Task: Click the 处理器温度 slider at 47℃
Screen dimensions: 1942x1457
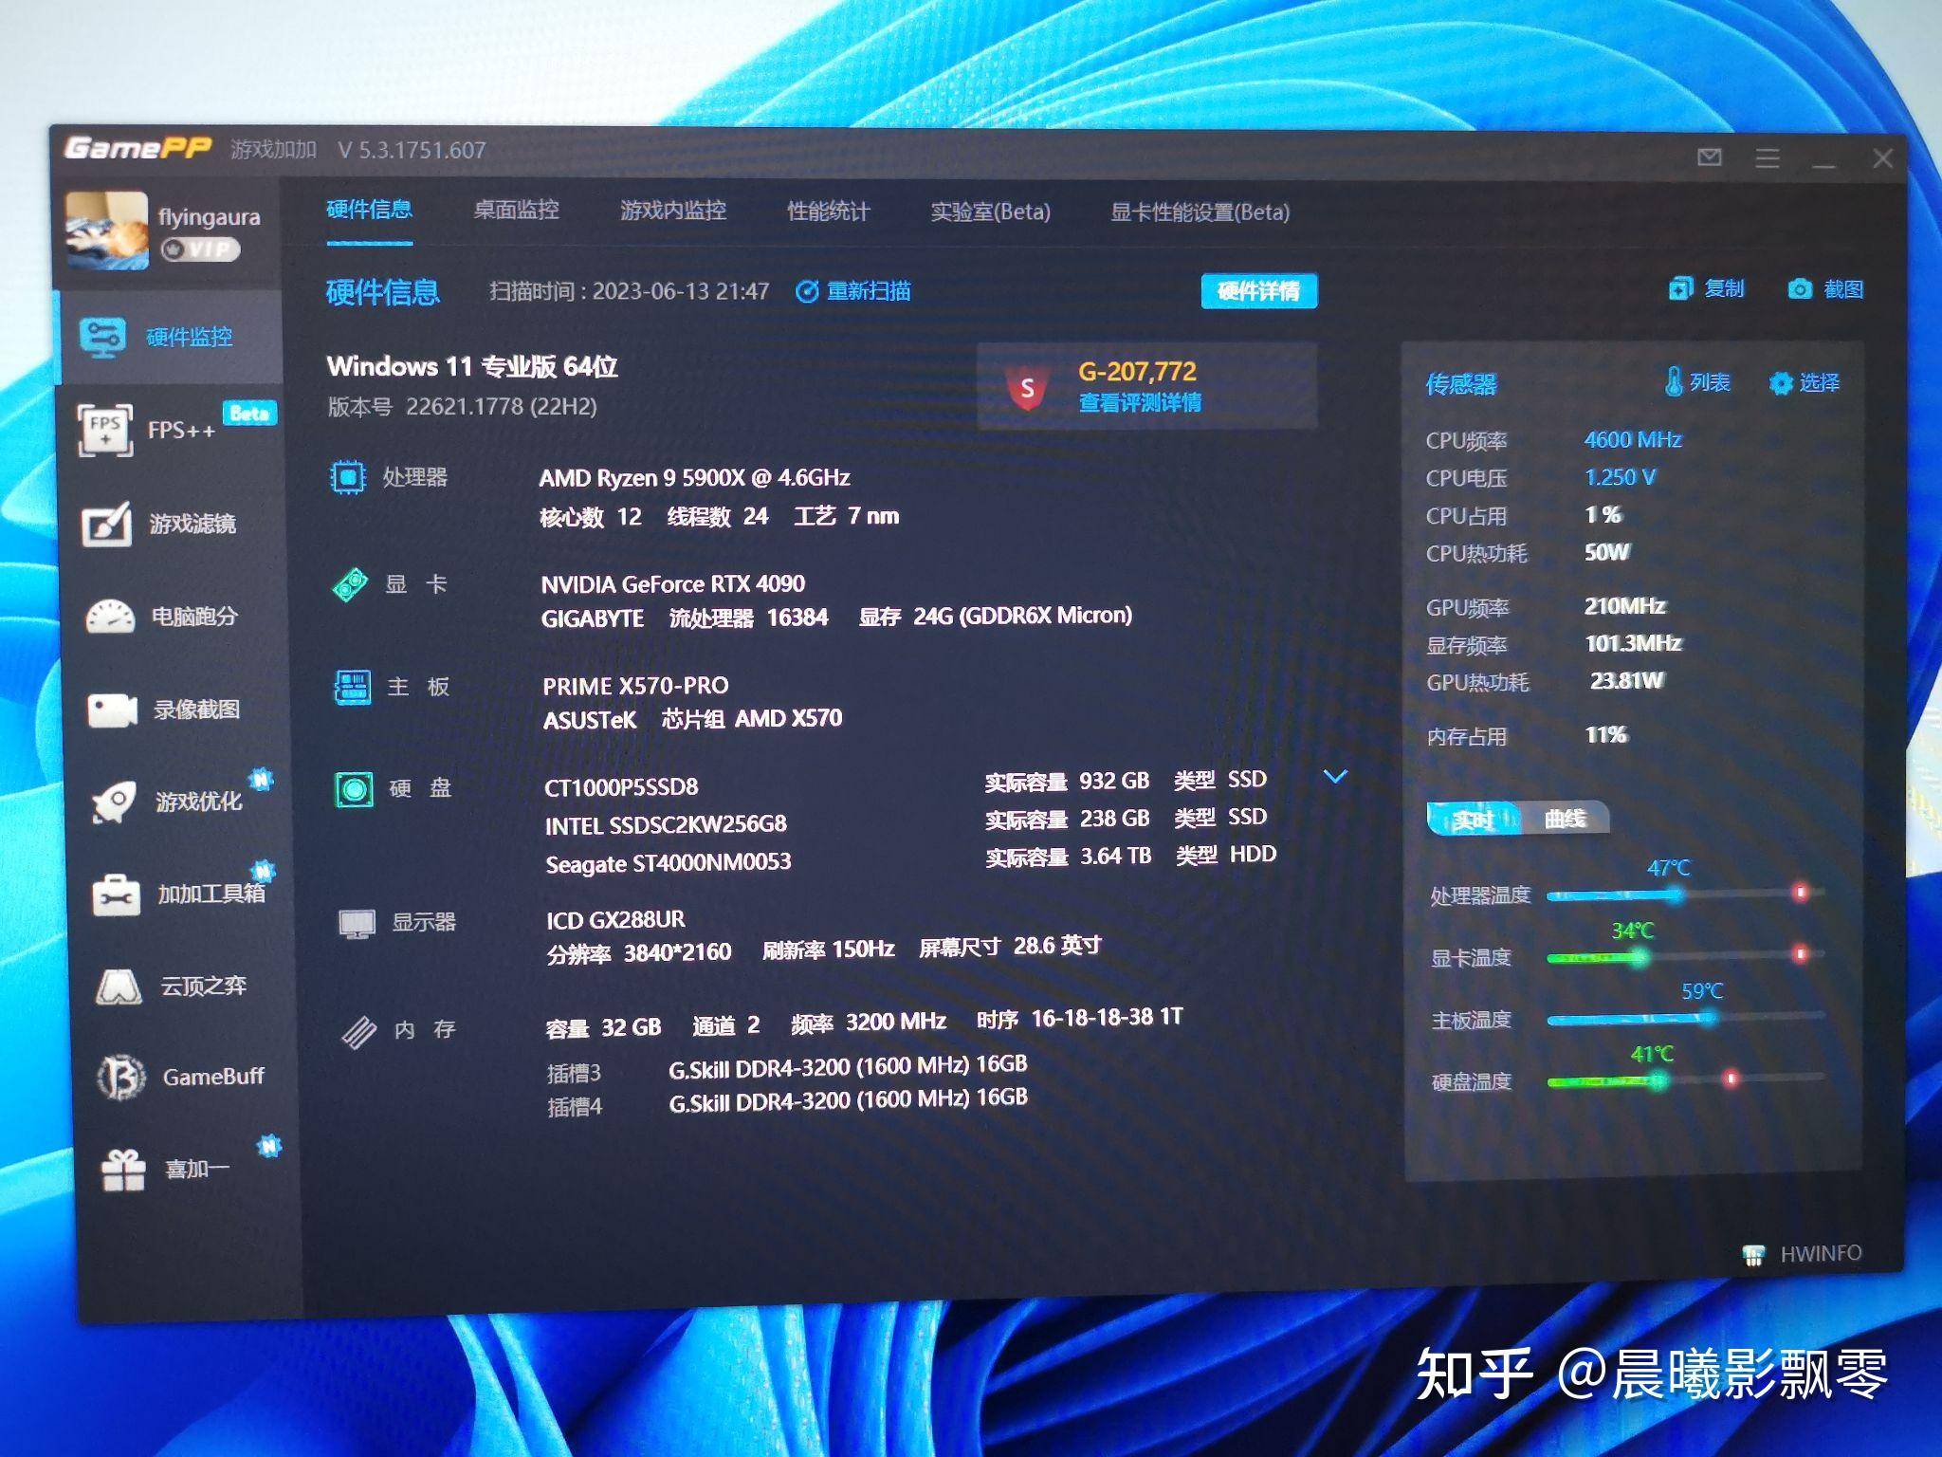Action: pos(1675,894)
